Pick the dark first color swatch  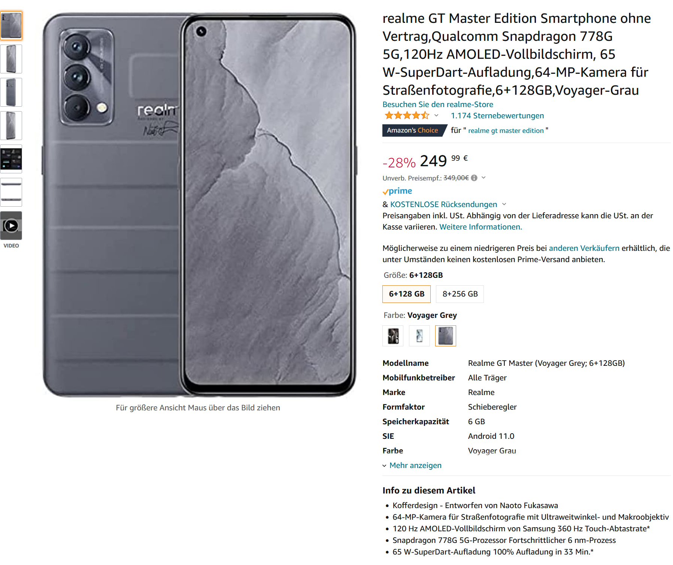[x=393, y=336]
